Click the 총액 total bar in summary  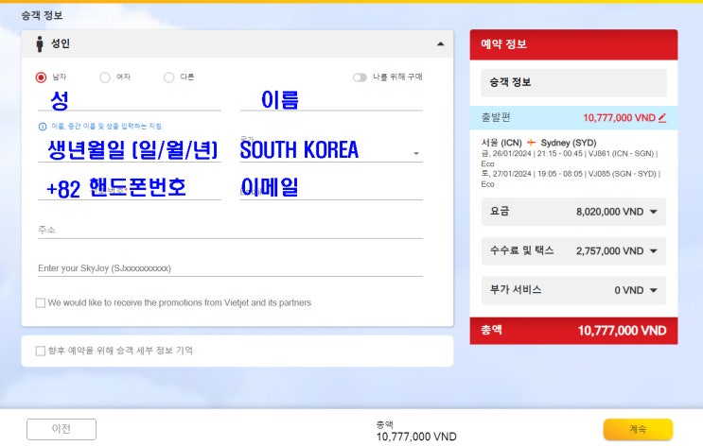tap(573, 331)
